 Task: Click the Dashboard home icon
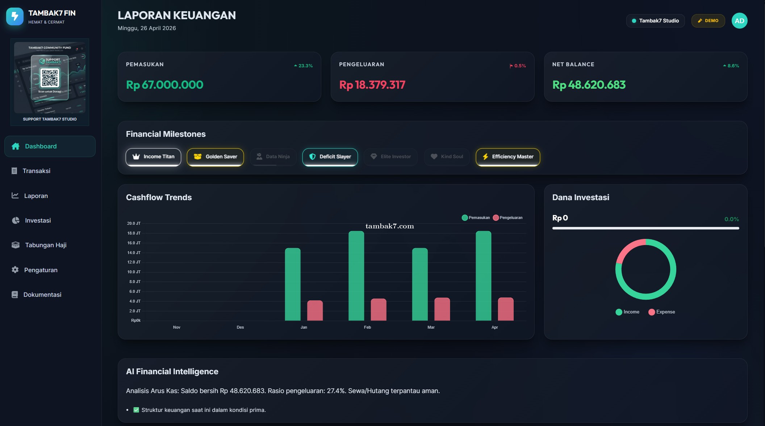16,146
